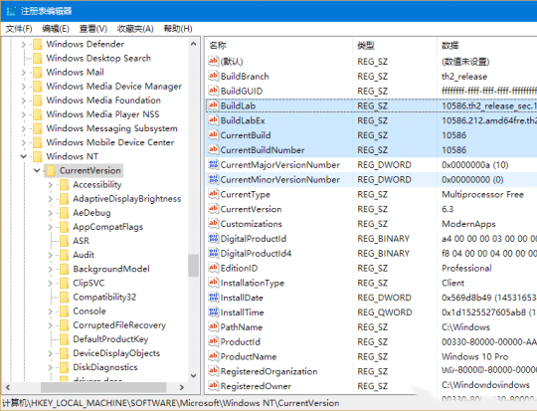Select the Compatibility32 key
The width and height of the screenshot is (537, 411).
pyautogui.click(x=104, y=297)
